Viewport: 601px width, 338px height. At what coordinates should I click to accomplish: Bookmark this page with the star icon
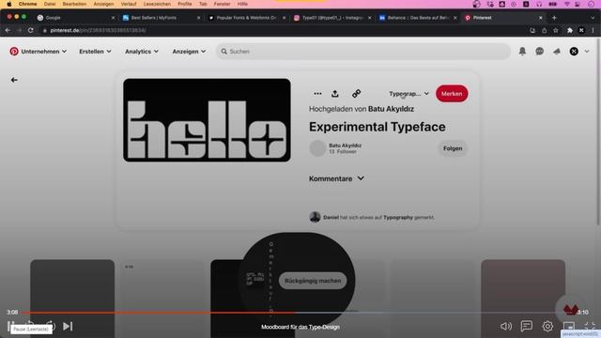click(555, 30)
